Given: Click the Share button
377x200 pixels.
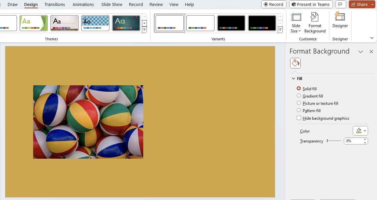Looking at the screenshot, I should (x=359, y=4).
